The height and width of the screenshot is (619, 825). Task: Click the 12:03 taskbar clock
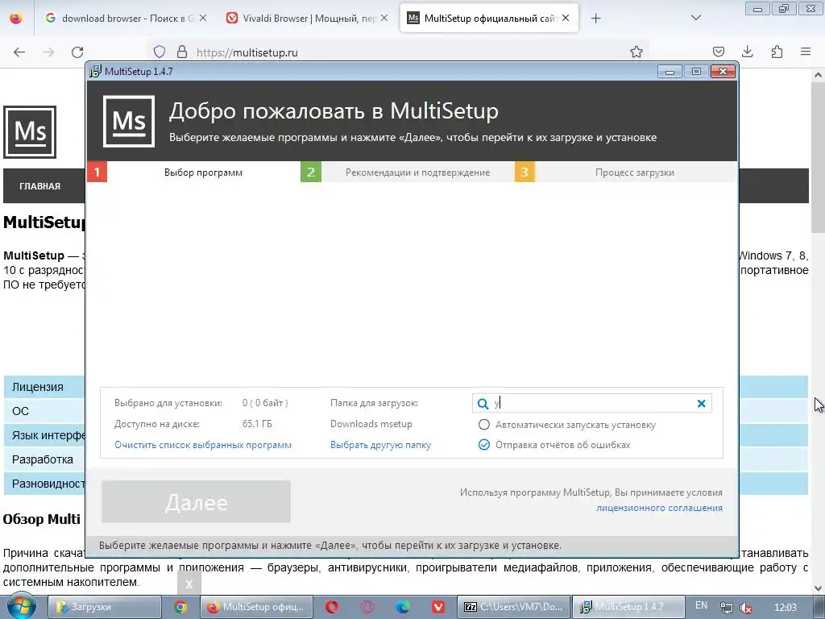786,608
